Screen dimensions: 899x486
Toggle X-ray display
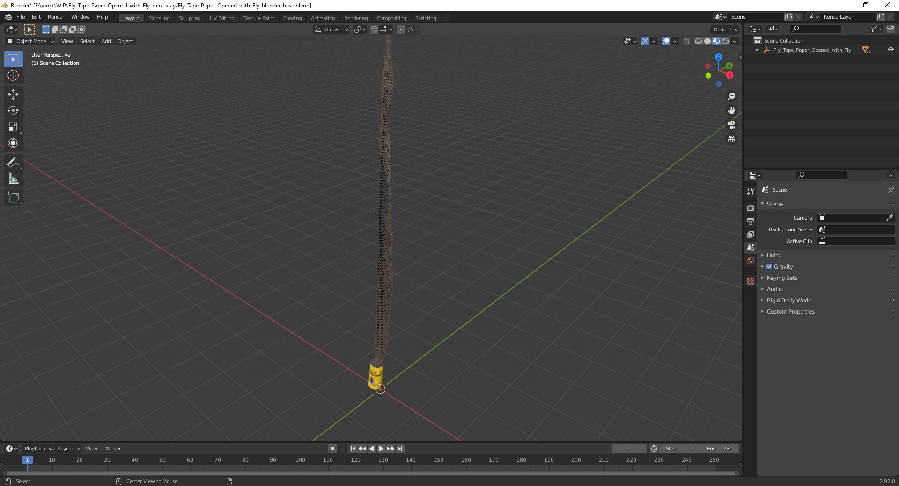[687, 41]
